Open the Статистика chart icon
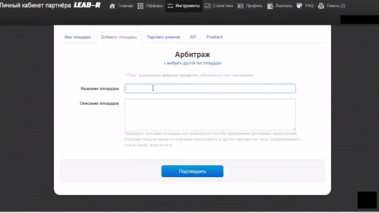The image size is (379, 213). point(207,6)
